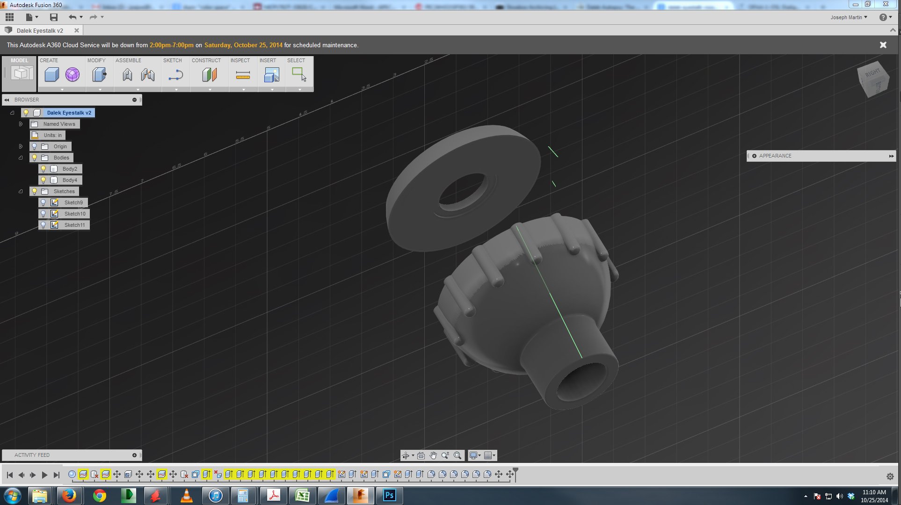
Task: Click the Zoom window icon
Action: point(445,455)
